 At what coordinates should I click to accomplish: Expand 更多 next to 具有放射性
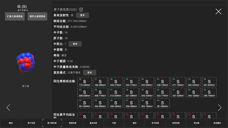coord(82,15)
